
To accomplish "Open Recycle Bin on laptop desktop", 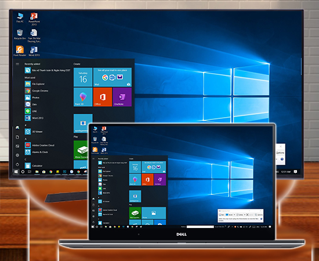I will (95, 140).
